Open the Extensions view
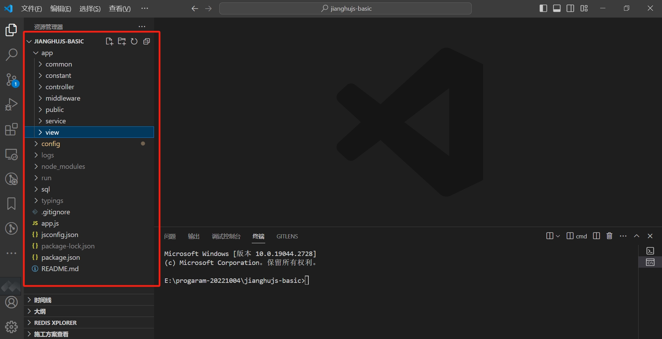This screenshot has height=339, width=662. [x=11, y=130]
